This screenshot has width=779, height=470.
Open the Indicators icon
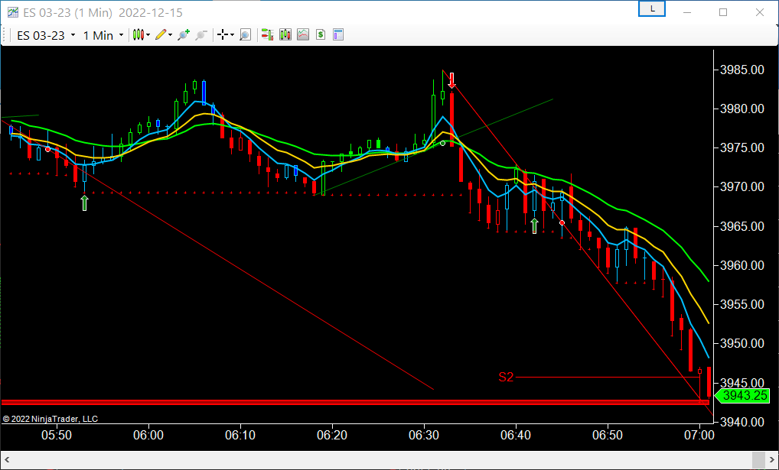(x=303, y=34)
